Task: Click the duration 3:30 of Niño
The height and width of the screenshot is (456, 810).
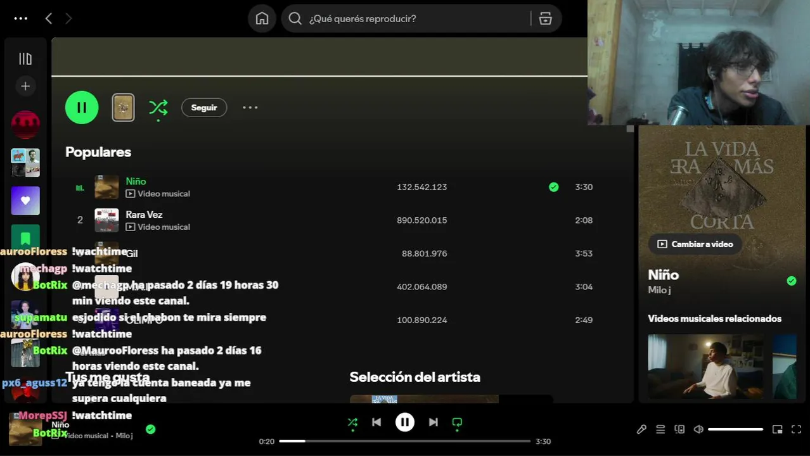Action: [x=584, y=187]
